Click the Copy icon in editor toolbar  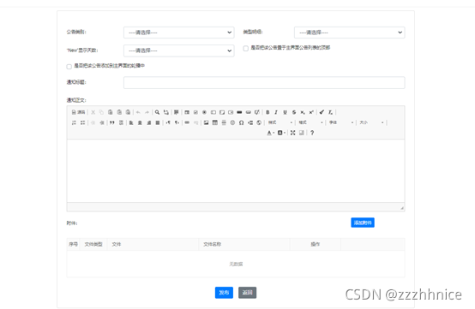pos(101,112)
